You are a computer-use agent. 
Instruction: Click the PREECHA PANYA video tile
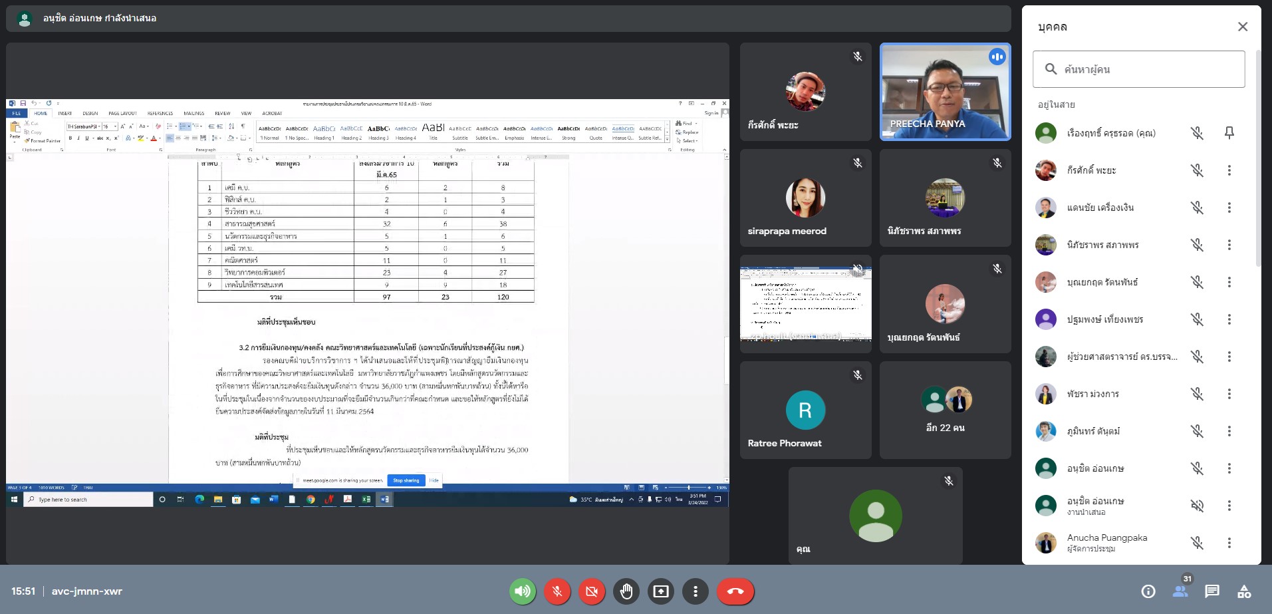tap(945, 92)
